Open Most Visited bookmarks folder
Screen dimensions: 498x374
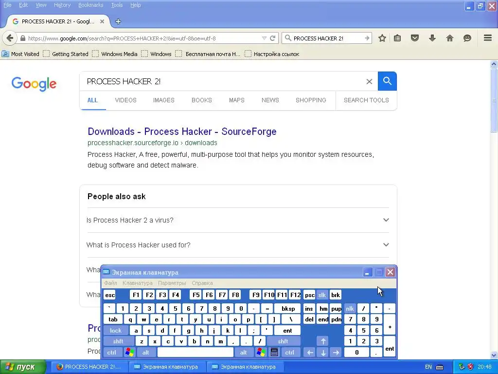pos(20,54)
